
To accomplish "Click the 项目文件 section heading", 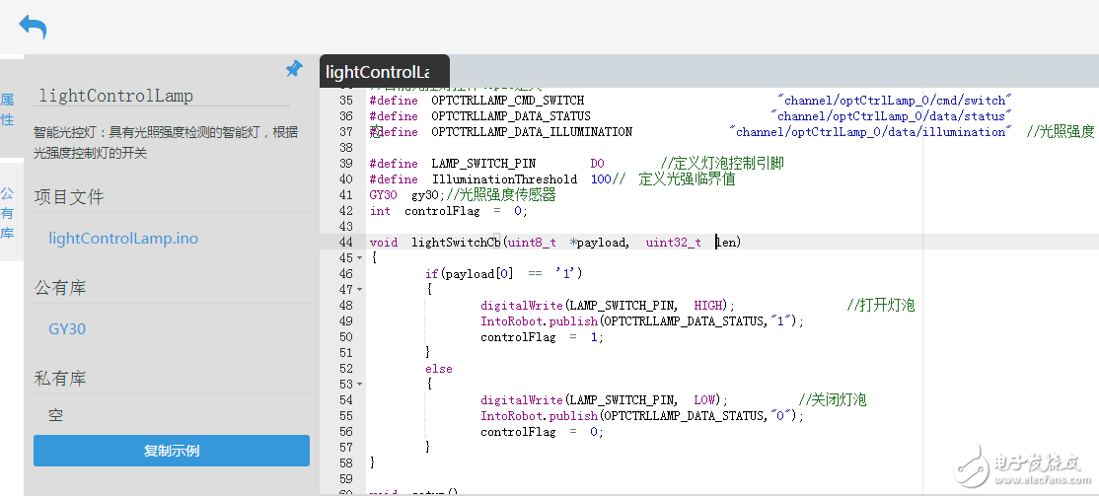I will pos(69,197).
